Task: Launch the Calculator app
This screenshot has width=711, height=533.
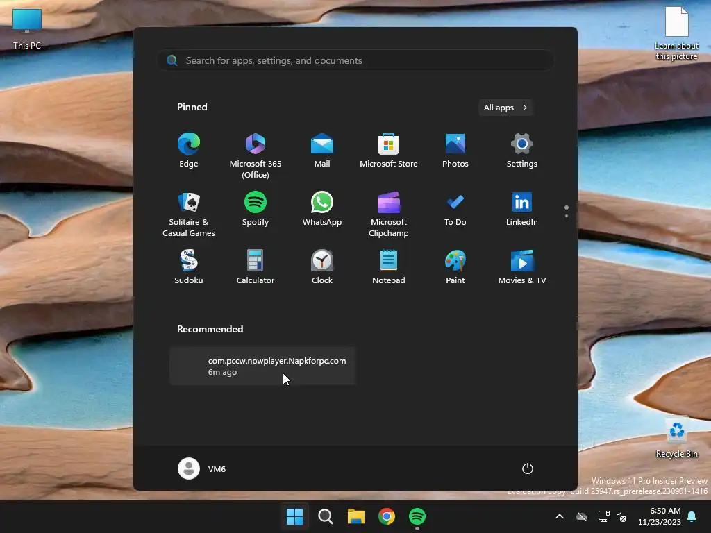Action: click(256, 267)
